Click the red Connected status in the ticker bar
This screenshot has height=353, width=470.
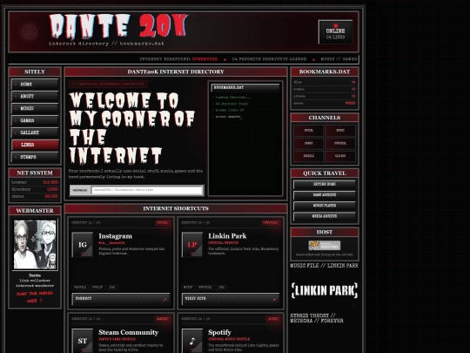tap(205, 59)
